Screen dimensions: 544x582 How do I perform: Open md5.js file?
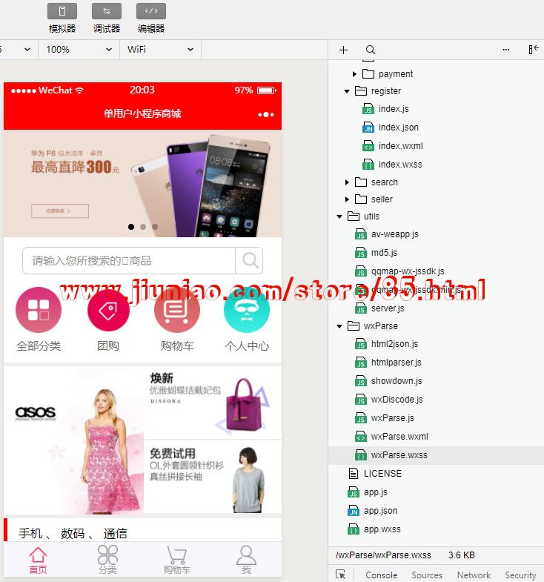pyautogui.click(x=376, y=253)
